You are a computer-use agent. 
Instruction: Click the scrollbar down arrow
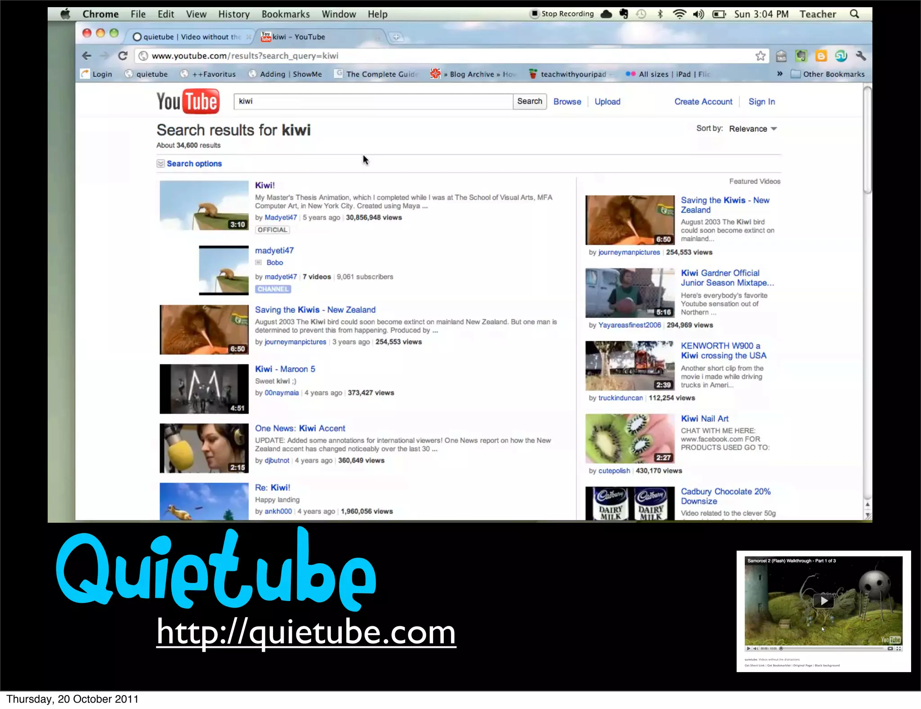pos(868,516)
